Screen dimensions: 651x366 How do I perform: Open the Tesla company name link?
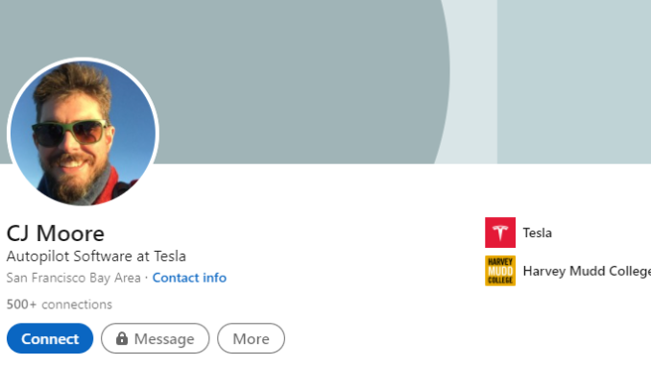(538, 232)
